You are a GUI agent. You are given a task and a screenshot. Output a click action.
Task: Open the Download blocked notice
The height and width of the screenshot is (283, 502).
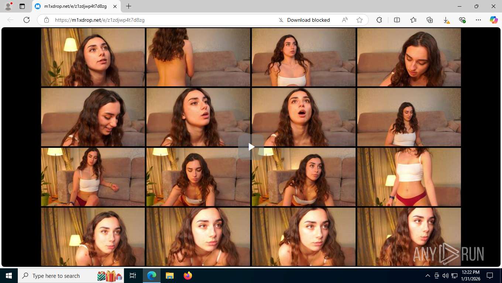(305, 20)
